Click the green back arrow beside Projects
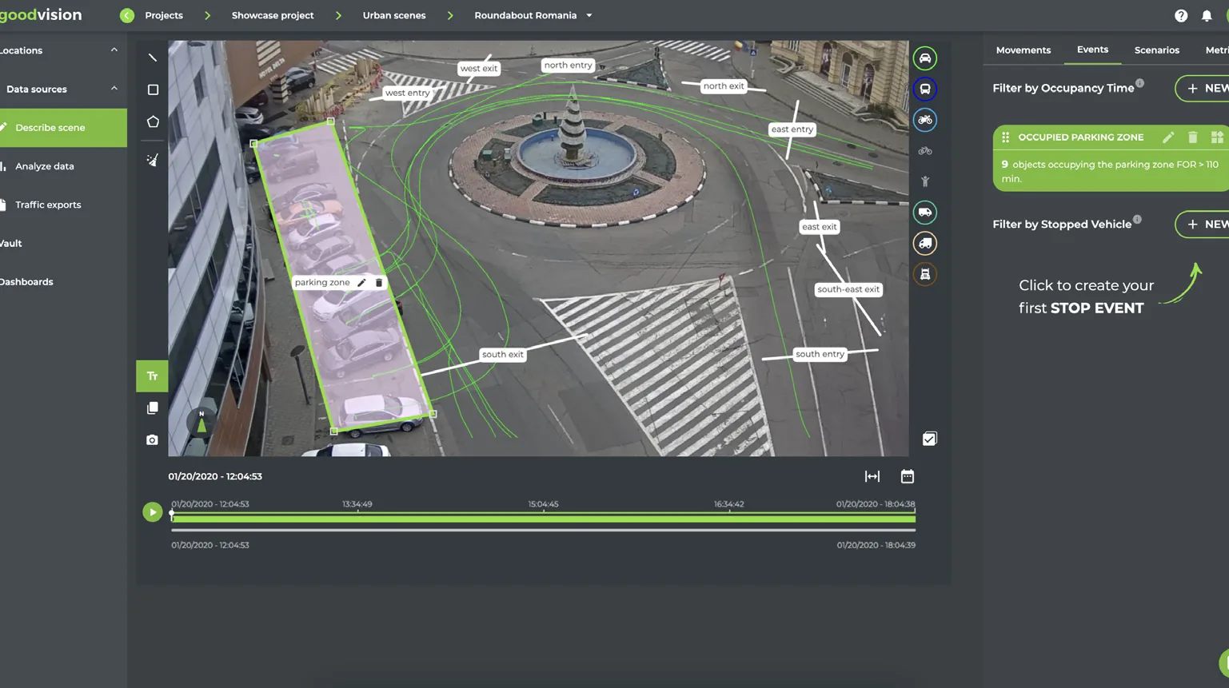 [127, 15]
